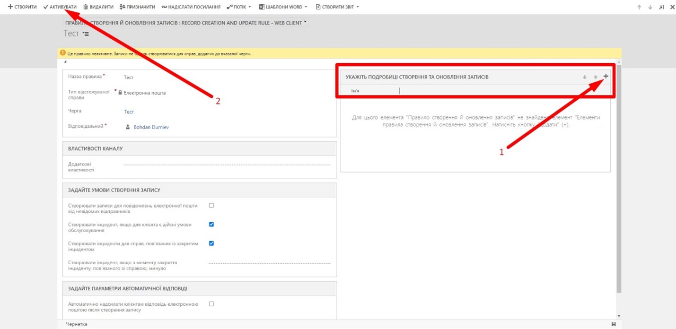Viewport: 676px width, 329px height.
Task: Open the Шаблони Word dropdown
Action: point(283,7)
